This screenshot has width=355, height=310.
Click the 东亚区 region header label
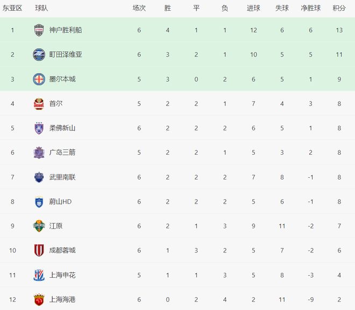point(12,8)
